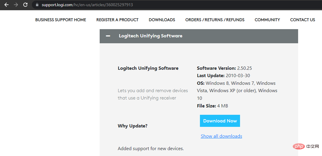Click the padlock site security icon
The image size is (322, 156).
click(37, 5)
